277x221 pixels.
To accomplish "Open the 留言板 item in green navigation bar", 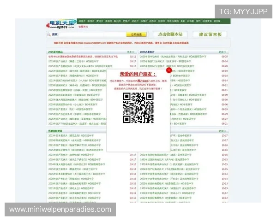I will pyautogui.click(x=217, y=21).
